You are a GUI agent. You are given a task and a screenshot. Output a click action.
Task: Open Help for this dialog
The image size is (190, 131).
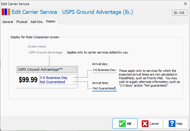(176, 124)
